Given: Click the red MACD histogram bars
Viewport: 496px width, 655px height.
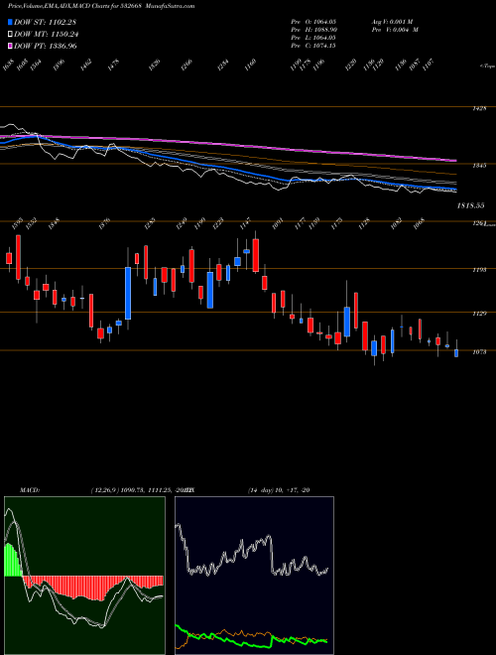Looking at the screenshot, I should pos(92,587).
